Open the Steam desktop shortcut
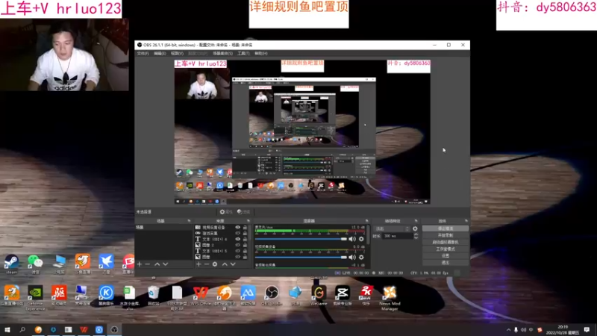The width and height of the screenshot is (597, 336). point(11,264)
